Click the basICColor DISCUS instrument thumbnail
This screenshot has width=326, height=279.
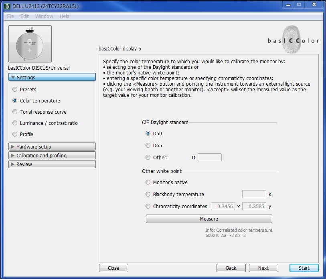[30, 44]
